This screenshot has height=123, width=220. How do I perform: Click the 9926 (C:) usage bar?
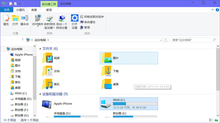tap(135, 104)
